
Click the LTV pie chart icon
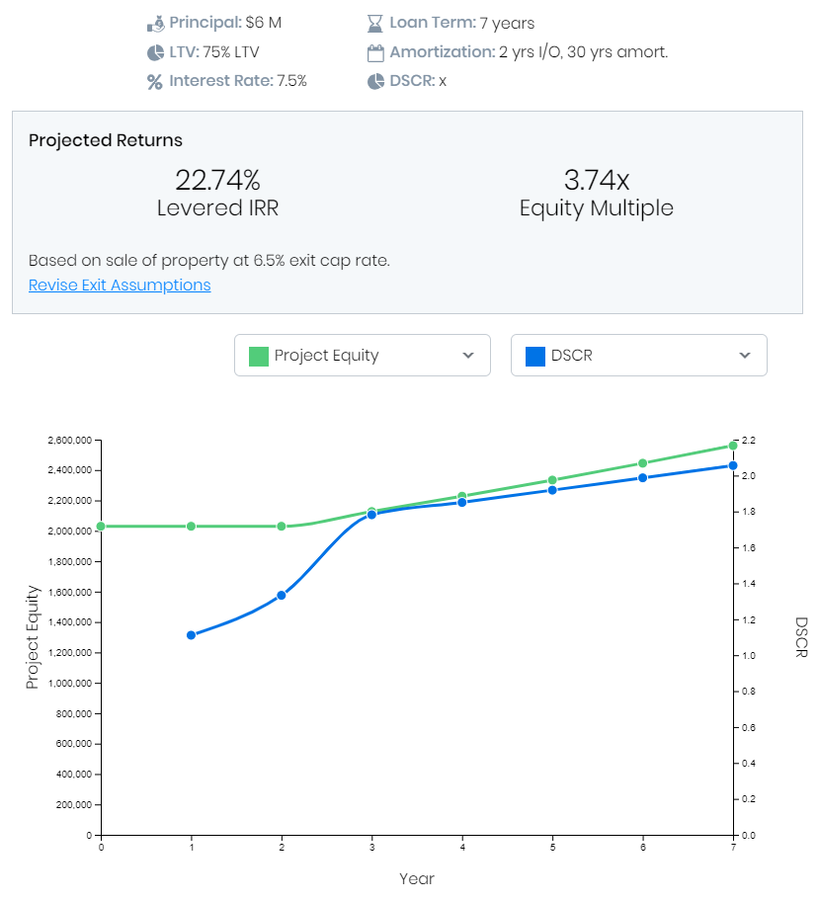[x=155, y=52]
